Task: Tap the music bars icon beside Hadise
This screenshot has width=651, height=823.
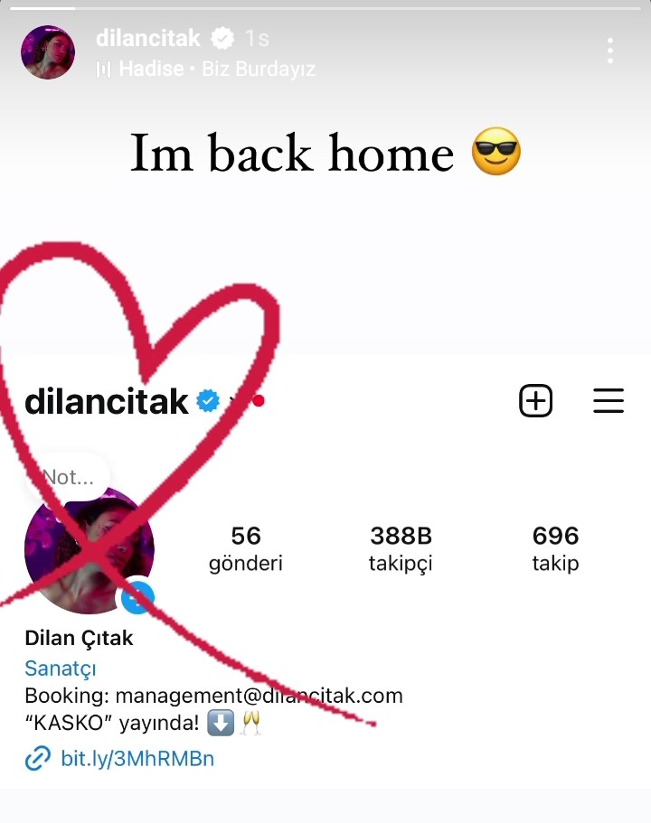Action: pos(103,69)
